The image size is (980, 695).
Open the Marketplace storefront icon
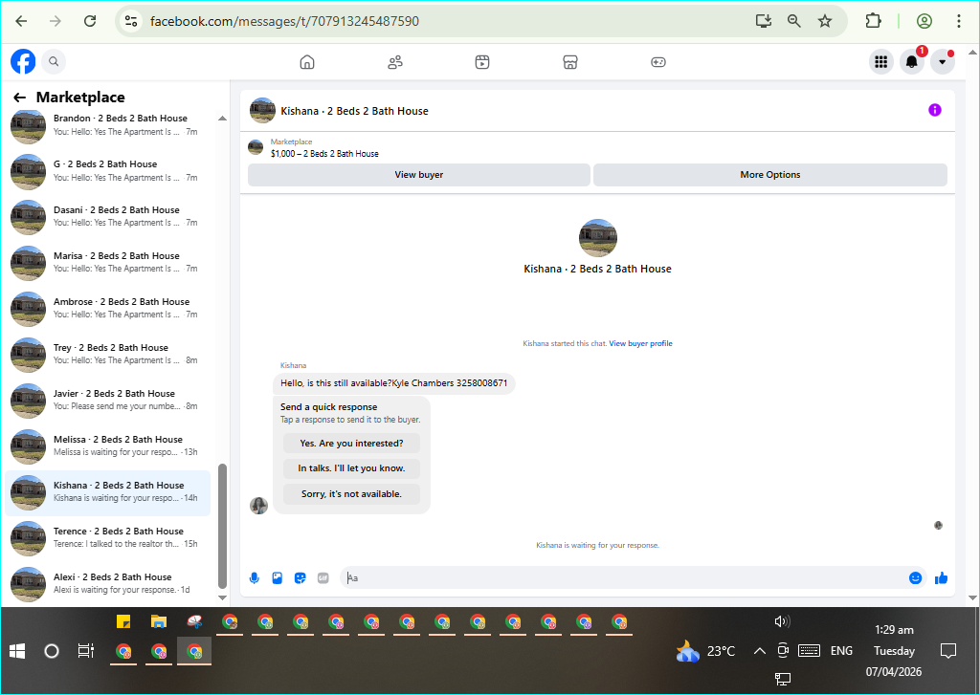click(x=570, y=62)
